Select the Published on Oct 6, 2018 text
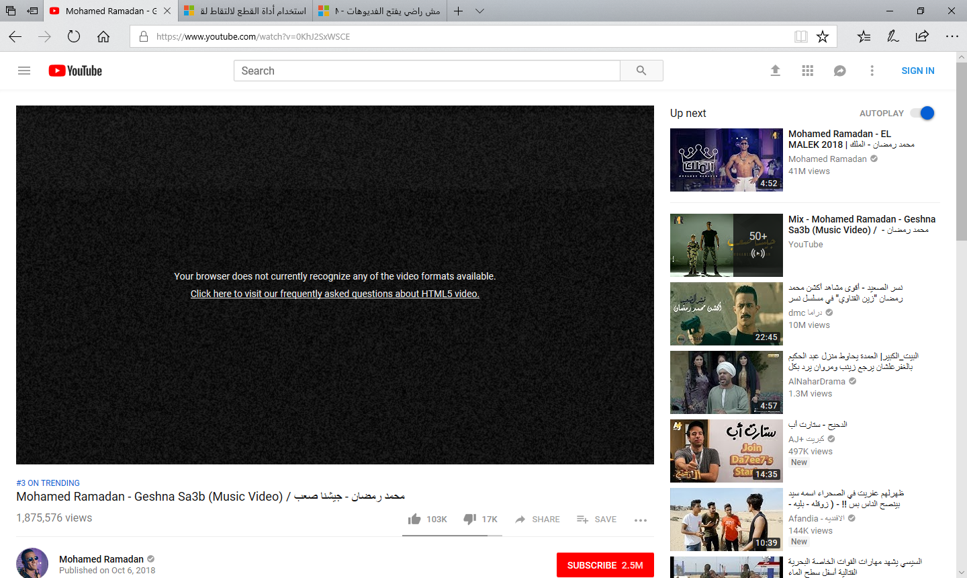This screenshot has height=578, width=967. click(107, 571)
